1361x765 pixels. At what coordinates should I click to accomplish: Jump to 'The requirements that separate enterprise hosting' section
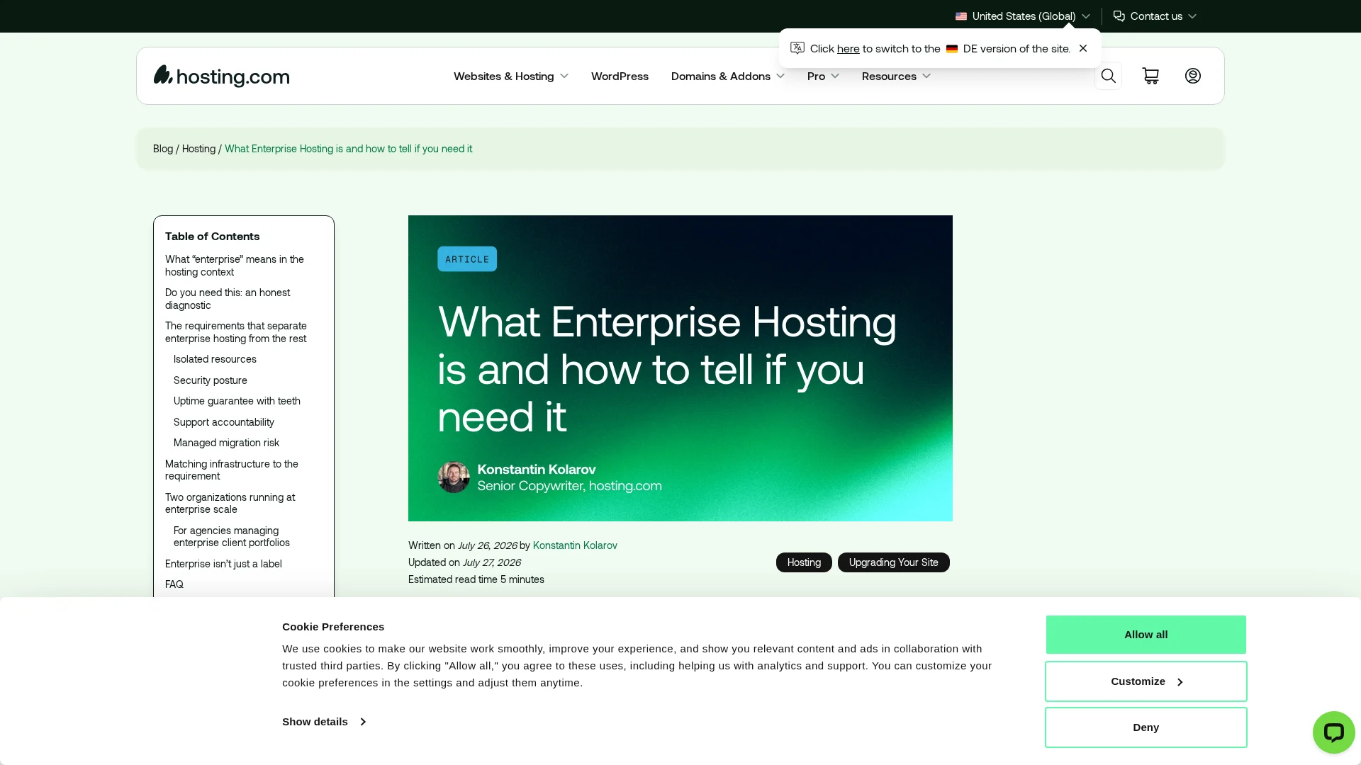pos(236,332)
